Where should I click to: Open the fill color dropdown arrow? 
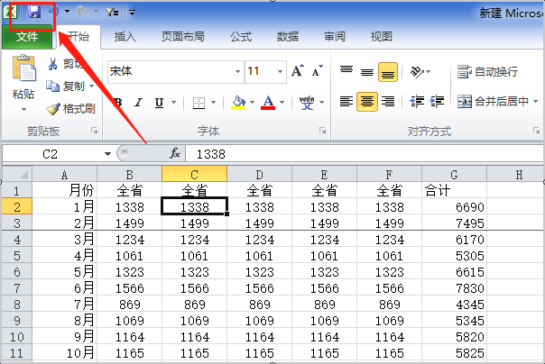(x=253, y=103)
